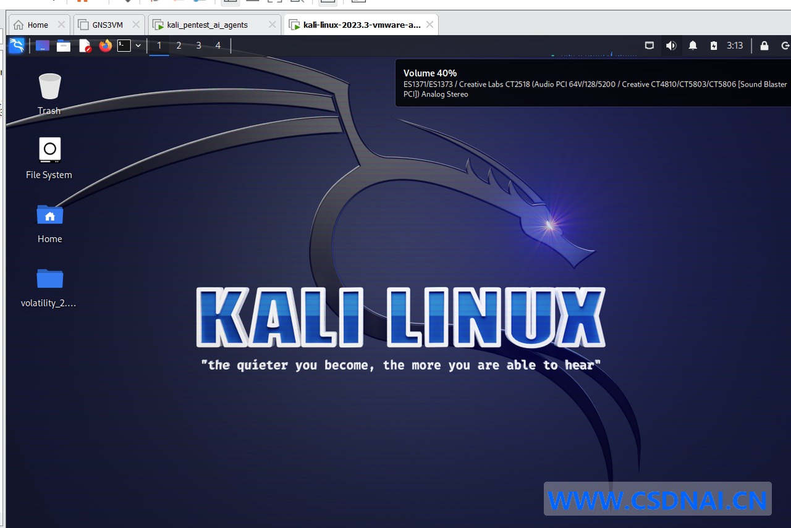
Task: Click the show desktop panel icon
Action: 42,46
